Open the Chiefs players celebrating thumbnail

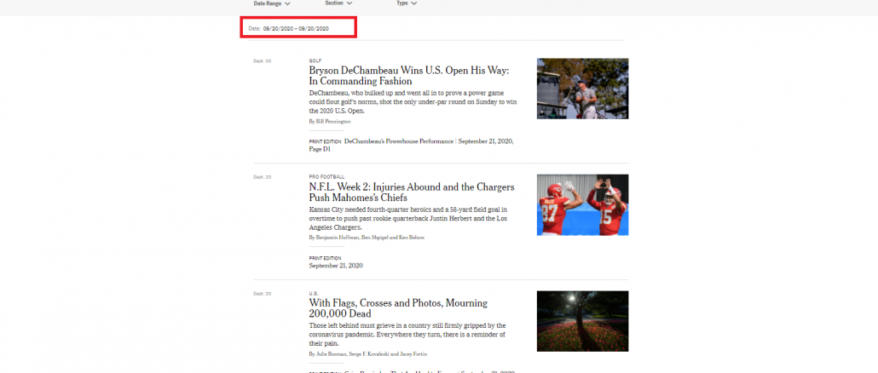(582, 204)
